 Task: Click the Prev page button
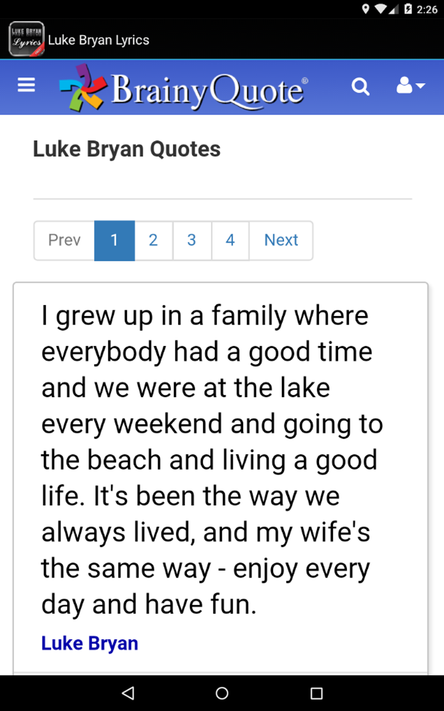[x=64, y=240]
